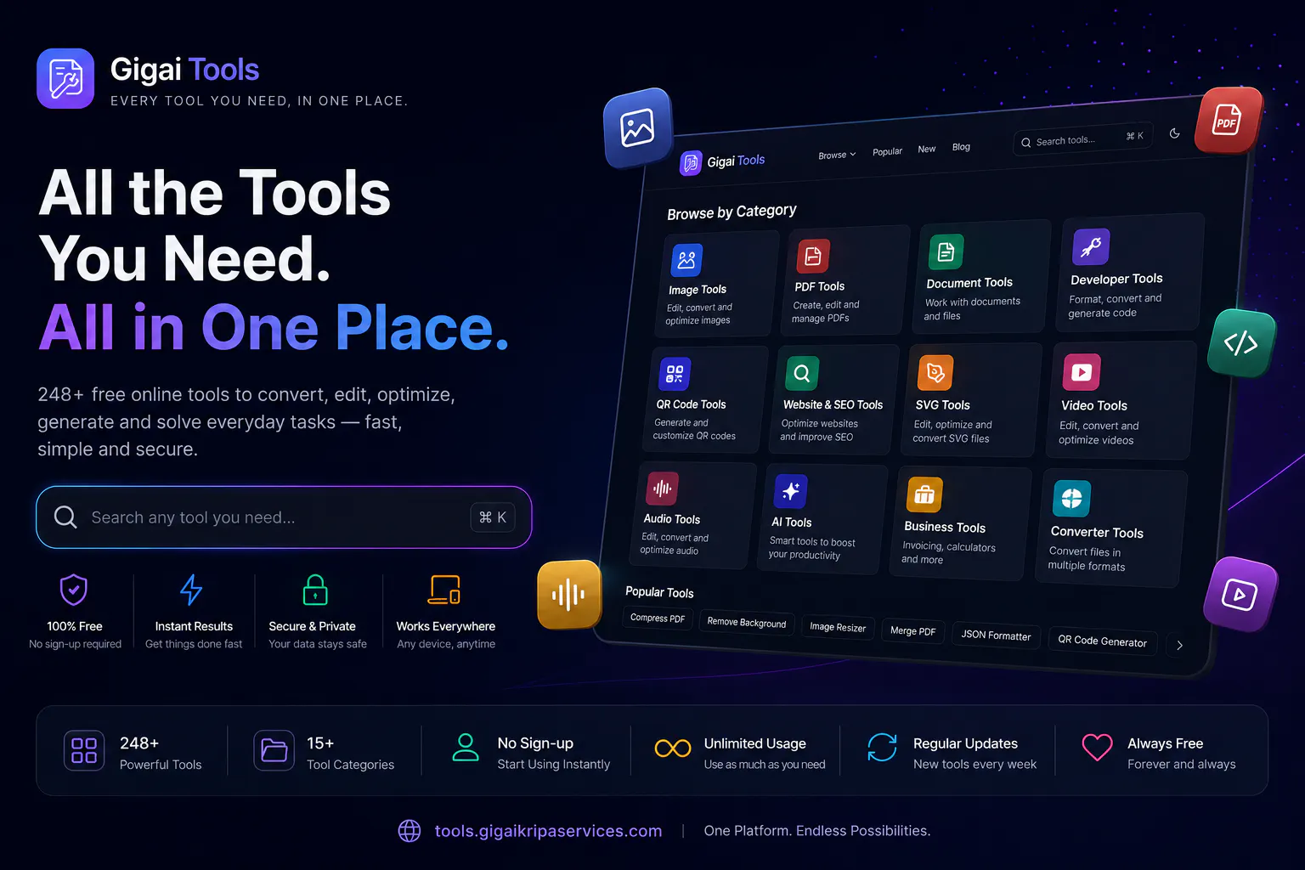Open the Blog nav item
This screenshot has width=1305, height=870.
point(961,147)
